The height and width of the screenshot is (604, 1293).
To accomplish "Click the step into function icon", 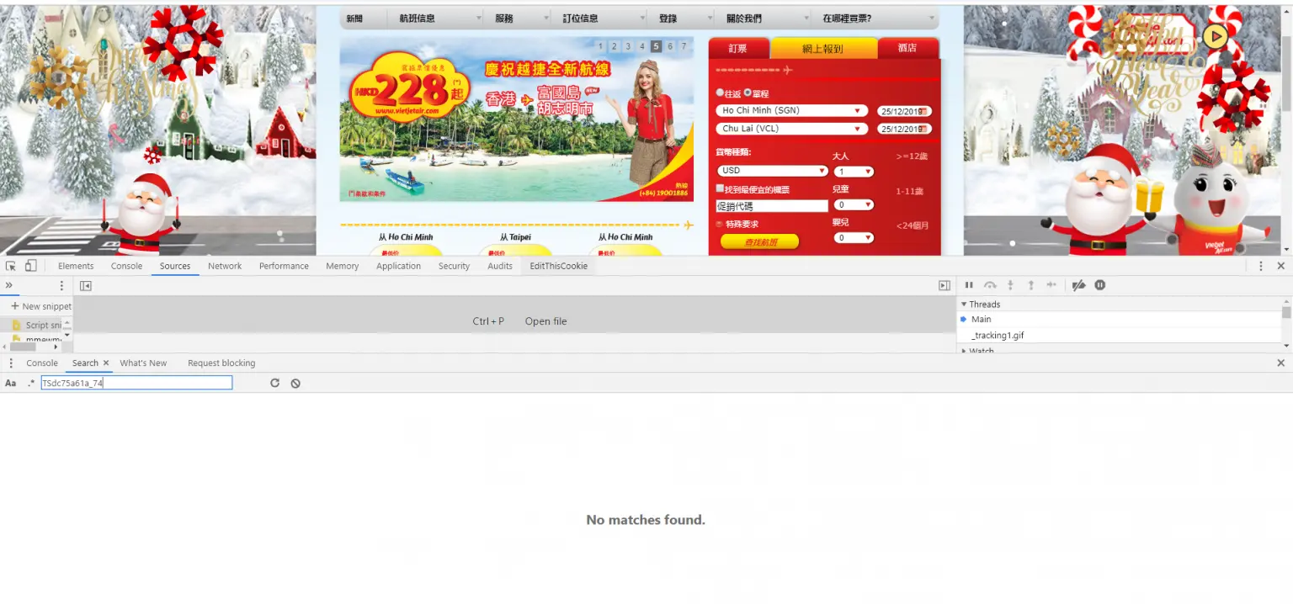I will [x=1010, y=285].
